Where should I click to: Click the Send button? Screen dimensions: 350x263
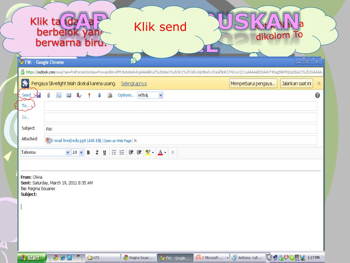pos(26,95)
